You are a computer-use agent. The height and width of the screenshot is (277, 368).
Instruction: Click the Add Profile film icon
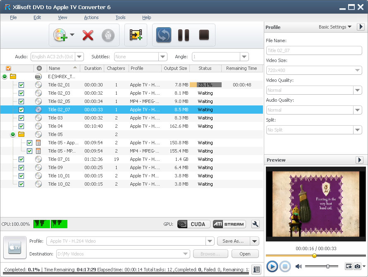click(x=136, y=35)
